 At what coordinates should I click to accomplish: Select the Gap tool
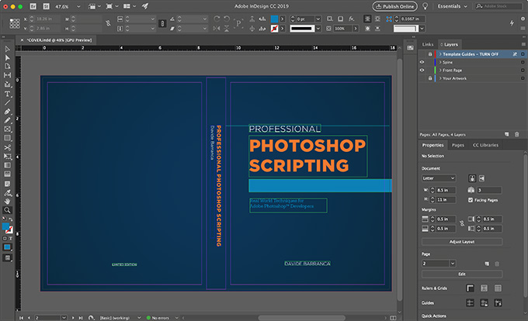7,75
